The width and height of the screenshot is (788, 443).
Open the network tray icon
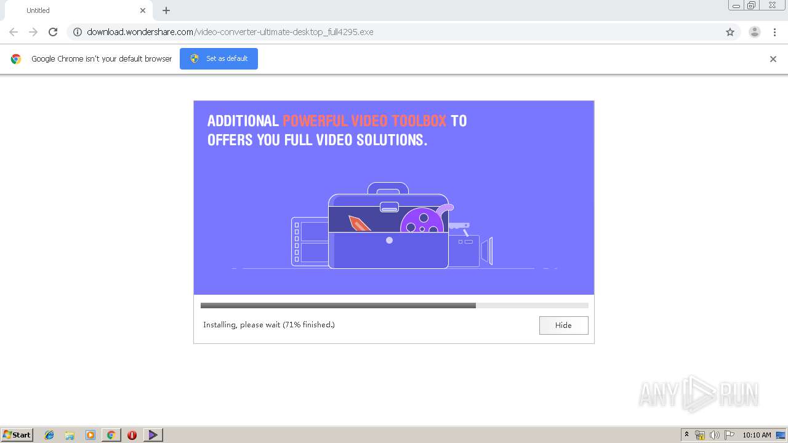click(700, 435)
